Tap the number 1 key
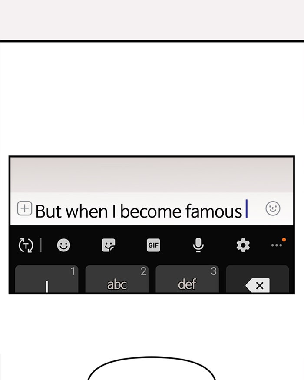 pos(47,279)
